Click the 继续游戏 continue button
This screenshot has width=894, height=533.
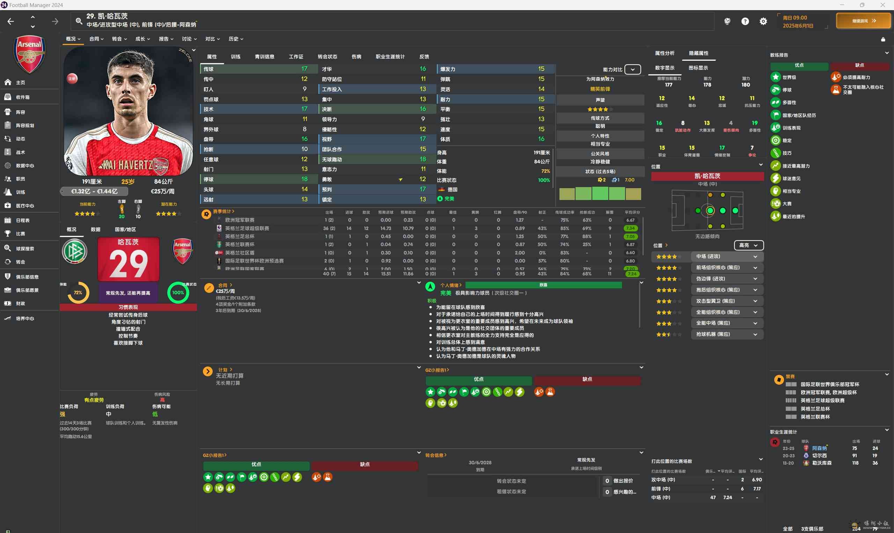point(863,21)
